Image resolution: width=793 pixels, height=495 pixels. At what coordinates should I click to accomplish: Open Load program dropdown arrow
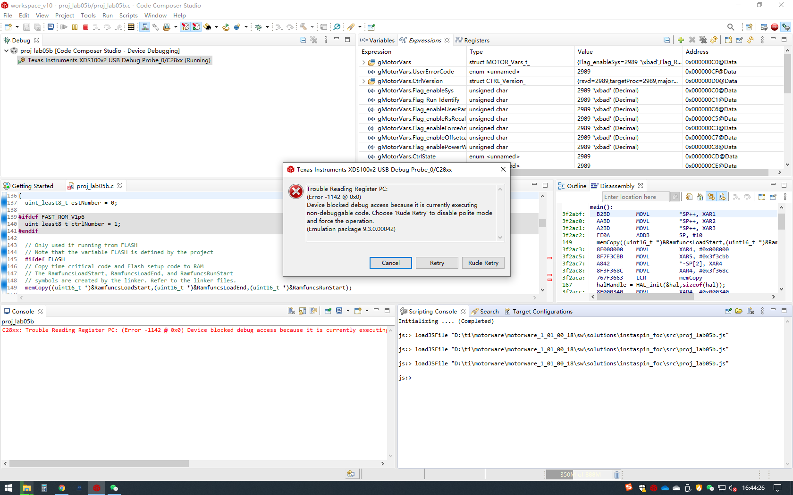point(176,27)
